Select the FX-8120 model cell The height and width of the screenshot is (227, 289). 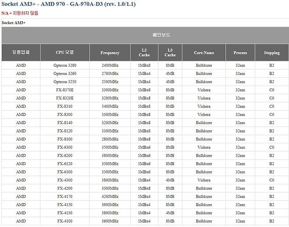65,131
